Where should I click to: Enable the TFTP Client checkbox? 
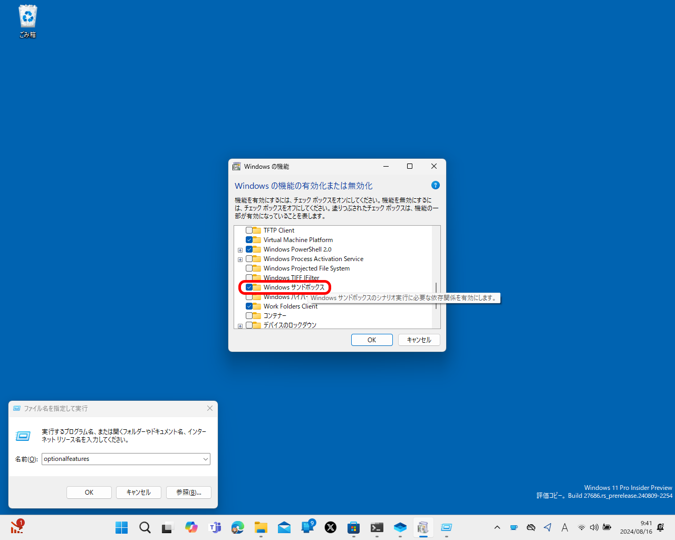(248, 230)
